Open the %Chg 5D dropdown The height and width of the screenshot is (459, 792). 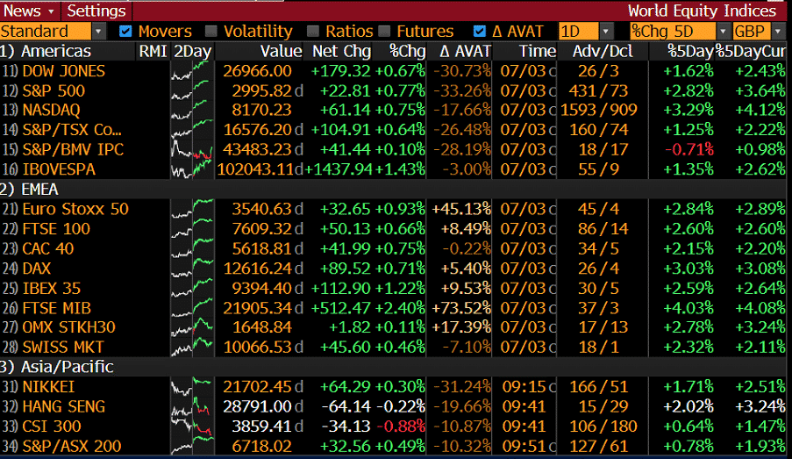pos(724,32)
